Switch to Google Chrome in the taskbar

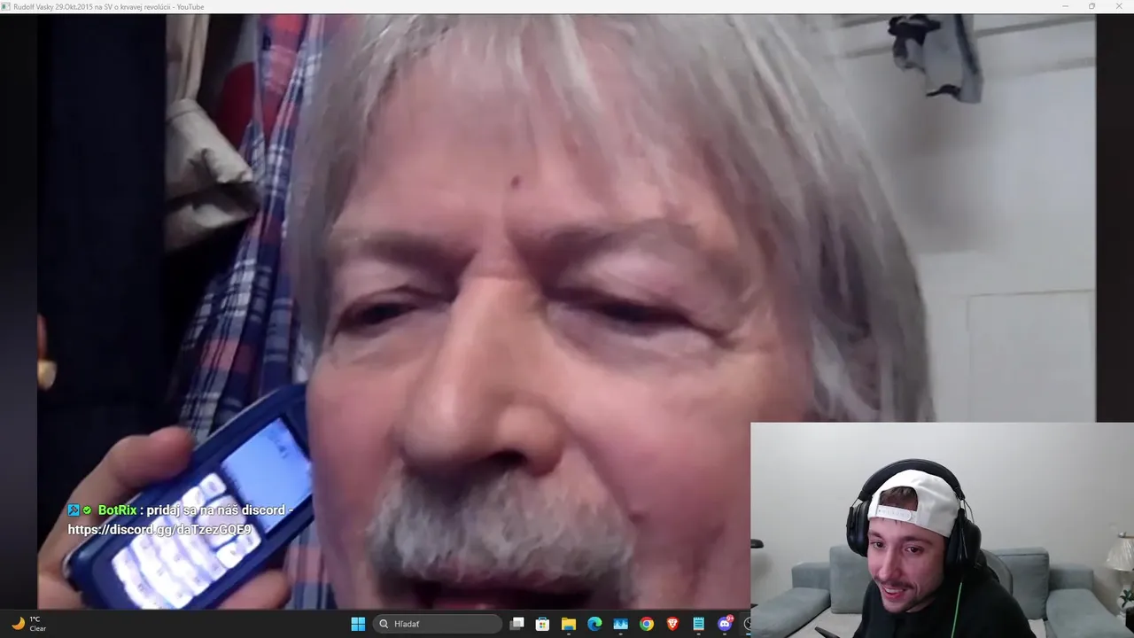point(647,624)
